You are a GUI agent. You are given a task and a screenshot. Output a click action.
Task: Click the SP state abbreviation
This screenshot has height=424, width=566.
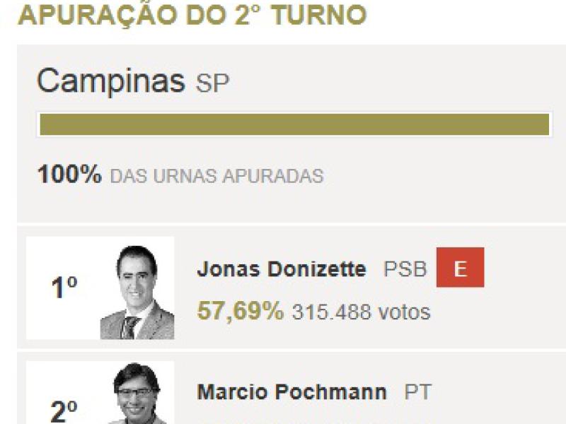click(x=212, y=83)
